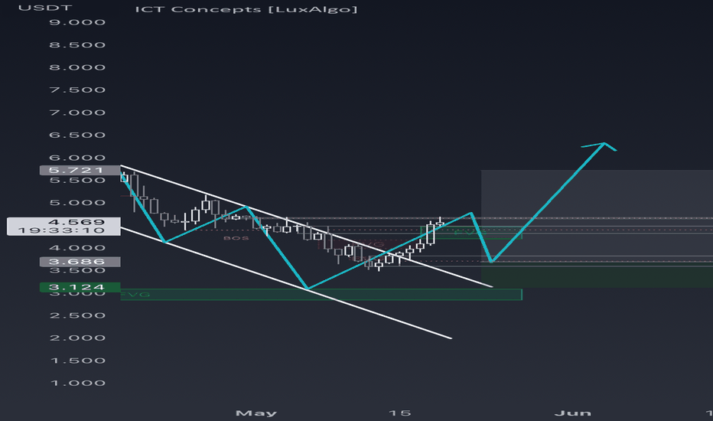The image size is (713, 421).
Task: Click the 3.686 gray price tag
Action: 80,262
